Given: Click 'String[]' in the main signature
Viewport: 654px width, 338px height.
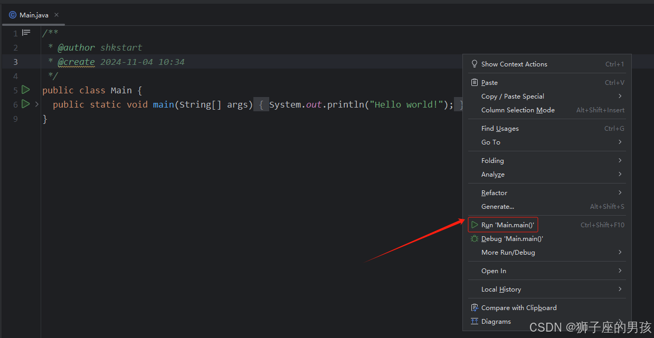Looking at the screenshot, I should pyautogui.click(x=201, y=104).
